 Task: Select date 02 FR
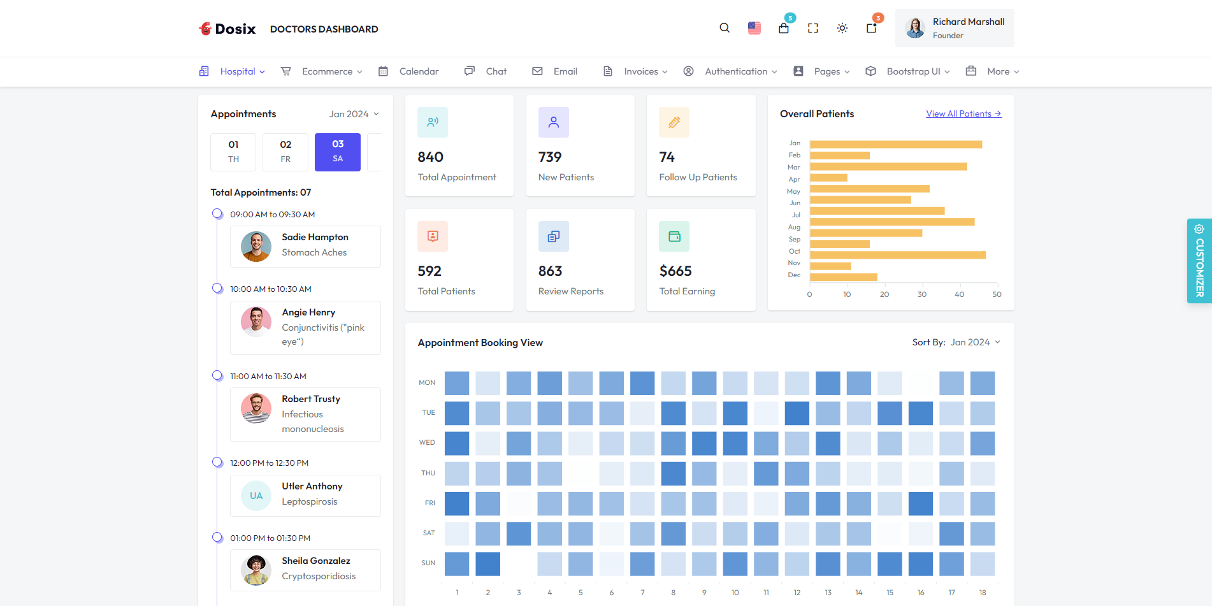pyautogui.click(x=285, y=152)
